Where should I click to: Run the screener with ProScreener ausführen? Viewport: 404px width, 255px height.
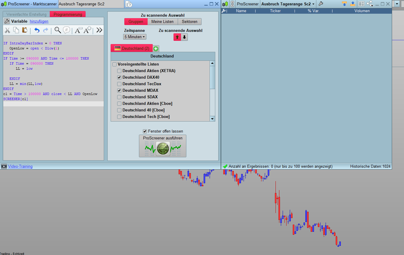pyautogui.click(x=162, y=146)
